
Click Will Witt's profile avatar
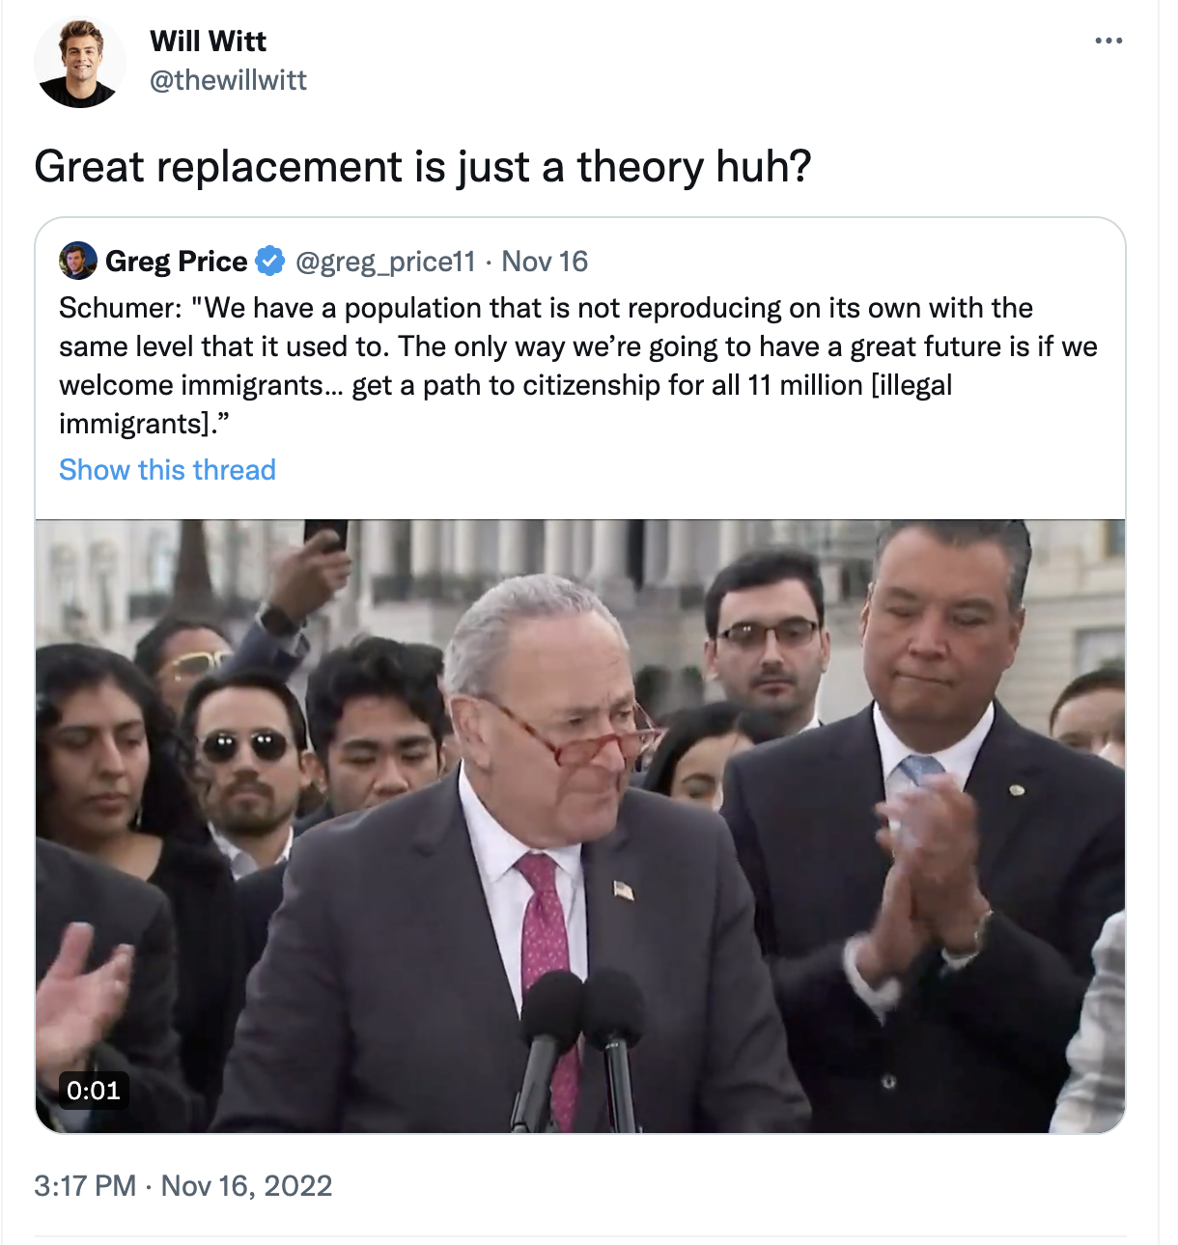(79, 61)
